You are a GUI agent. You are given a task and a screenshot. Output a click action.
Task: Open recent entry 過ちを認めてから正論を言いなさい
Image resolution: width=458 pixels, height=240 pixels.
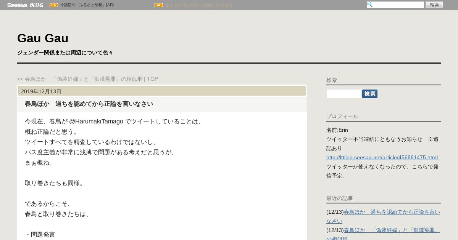point(383,216)
